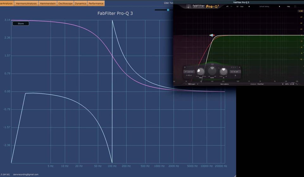Open the Default Setting preset menu
This screenshot has height=177, width=304.
(264, 6)
